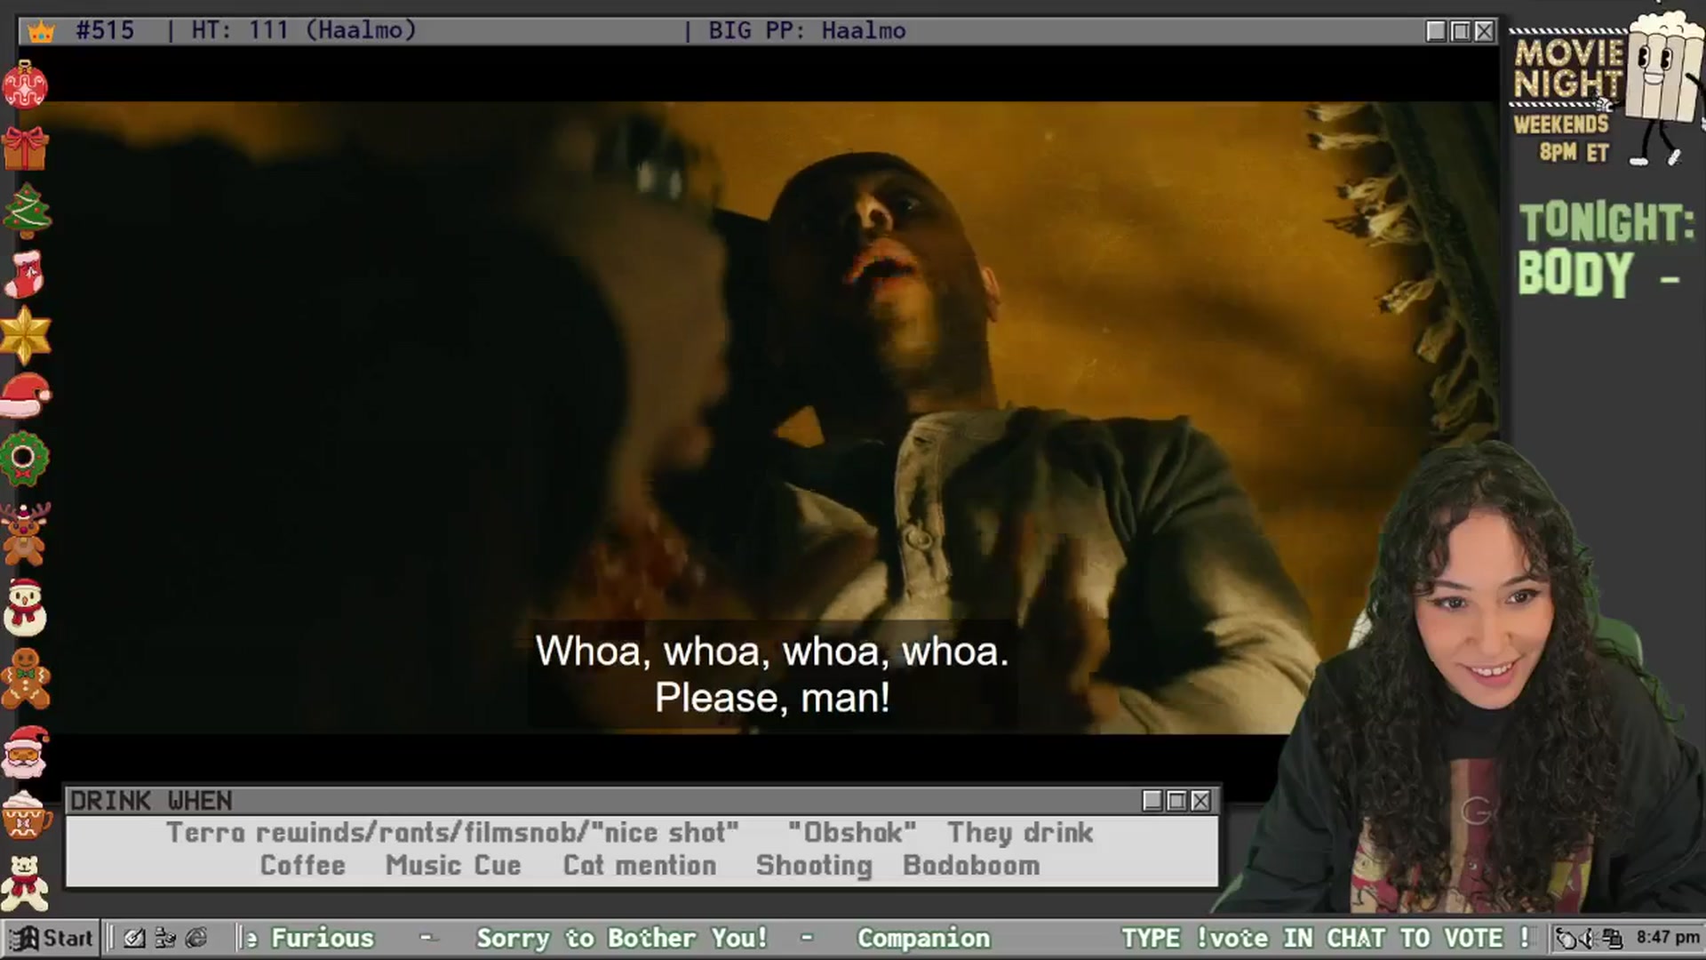Maximize the main movie window
1706x960 pixels.
1460,31
